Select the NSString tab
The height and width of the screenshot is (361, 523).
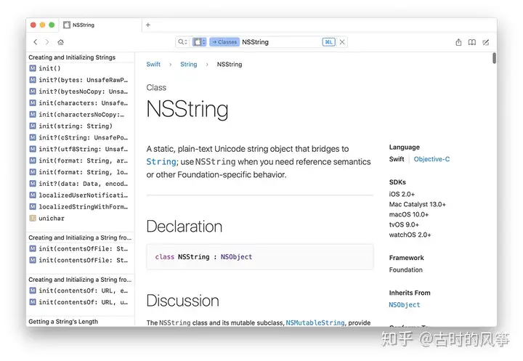click(100, 25)
